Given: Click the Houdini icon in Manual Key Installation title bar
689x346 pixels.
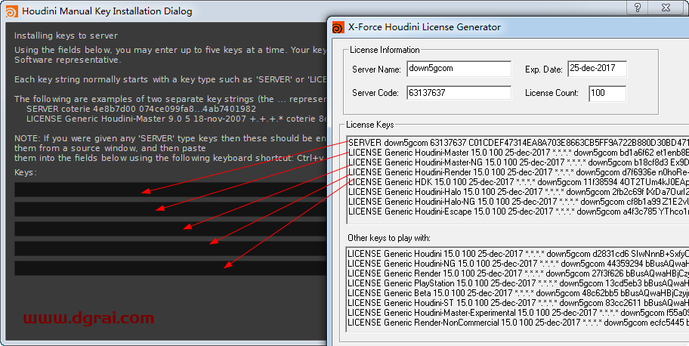Looking at the screenshot, I should pos(12,11).
